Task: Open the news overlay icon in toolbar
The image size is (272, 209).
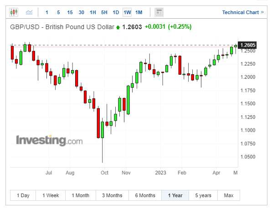Action: click(x=159, y=12)
